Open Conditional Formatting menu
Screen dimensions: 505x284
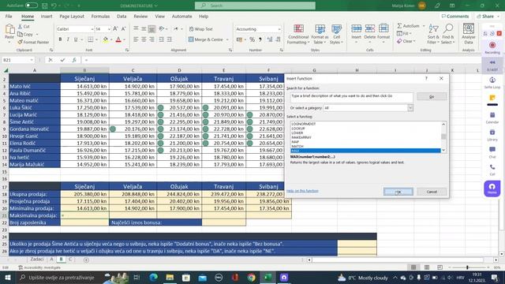point(298,34)
